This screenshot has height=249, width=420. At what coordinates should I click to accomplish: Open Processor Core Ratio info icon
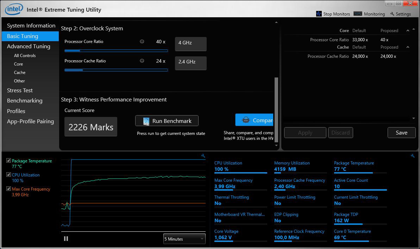click(142, 42)
